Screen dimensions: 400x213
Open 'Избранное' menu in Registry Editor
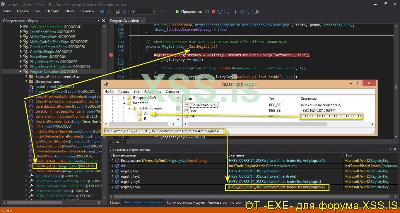click(152, 92)
